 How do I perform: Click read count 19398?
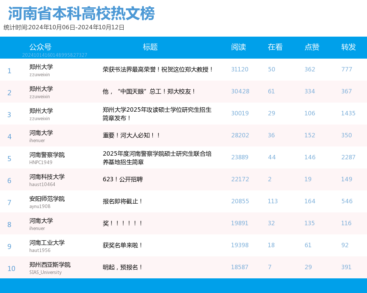click(240, 245)
